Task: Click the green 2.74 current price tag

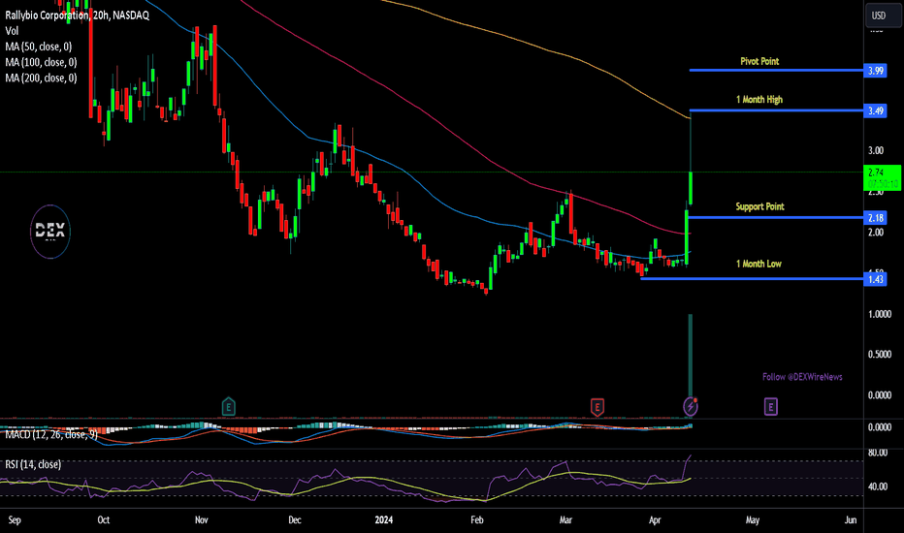Action: point(883,178)
